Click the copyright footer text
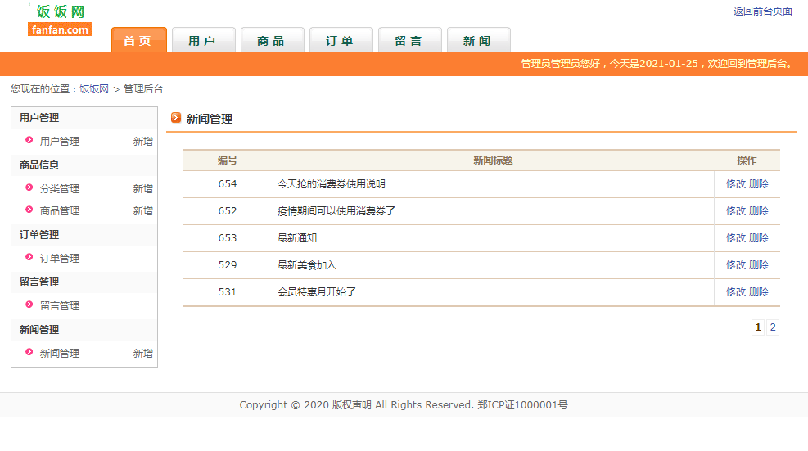Image resolution: width=808 pixels, height=451 pixels. pos(404,405)
